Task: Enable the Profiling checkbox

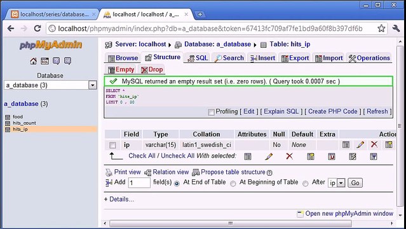Action: [212, 112]
